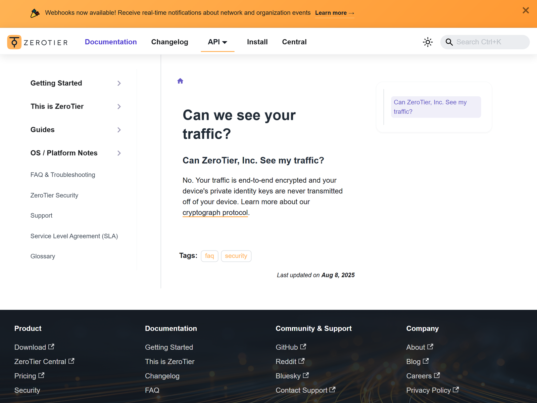
Task: Select OS / Platform Notes in sidebar
Action: click(64, 153)
